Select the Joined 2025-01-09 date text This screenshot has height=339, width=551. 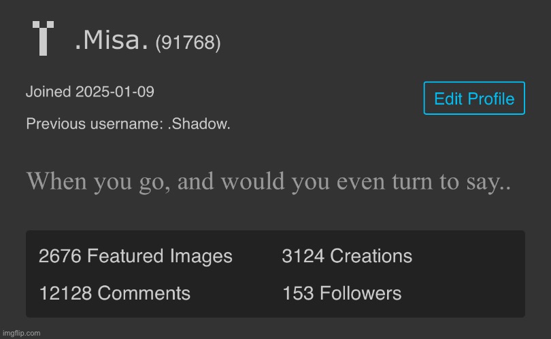(x=90, y=92)
